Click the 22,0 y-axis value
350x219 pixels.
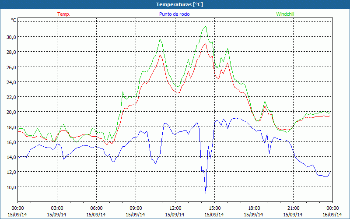(x=11, y=97)
